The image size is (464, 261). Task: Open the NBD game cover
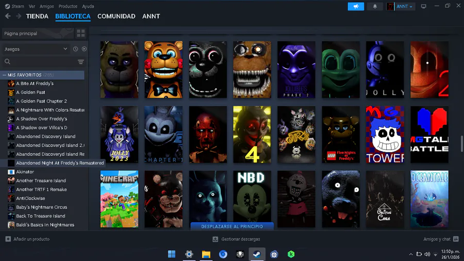coord(252,197)
